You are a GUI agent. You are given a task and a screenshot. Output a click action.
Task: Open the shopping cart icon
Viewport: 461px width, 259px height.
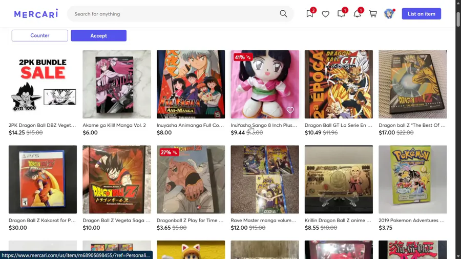373,14
